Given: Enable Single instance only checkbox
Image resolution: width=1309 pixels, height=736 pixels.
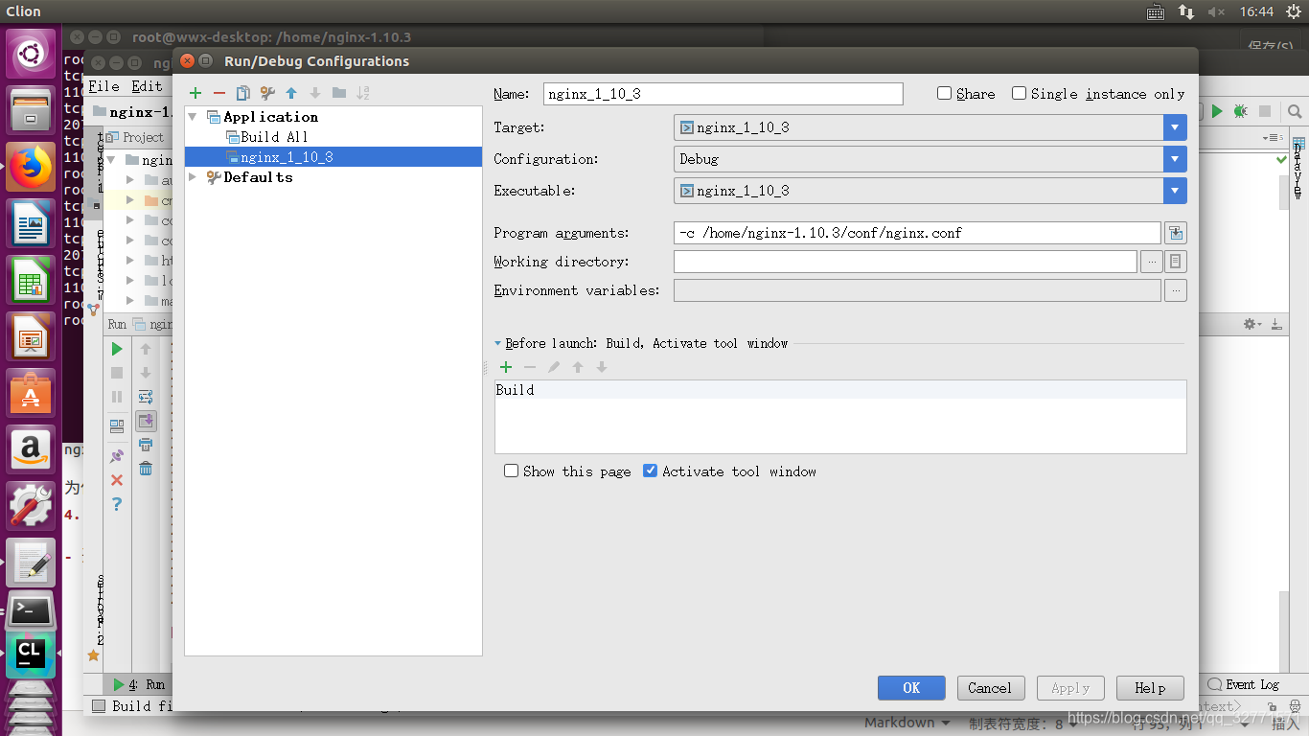Looking at the screenshot, I should click(1019, 93).
